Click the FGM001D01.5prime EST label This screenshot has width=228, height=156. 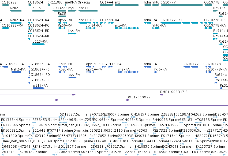coord(125,141)
